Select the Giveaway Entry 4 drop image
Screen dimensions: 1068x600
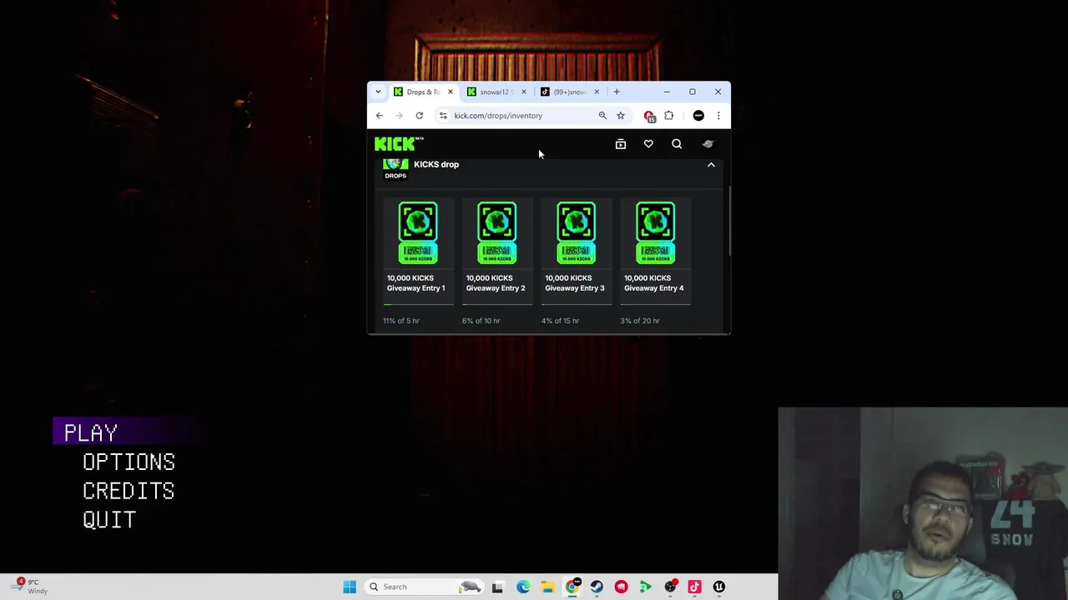[x=656, y=232]
